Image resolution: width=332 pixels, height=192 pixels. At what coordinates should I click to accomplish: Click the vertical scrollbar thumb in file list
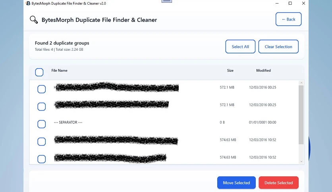pyautogui.click(x=301, y=115)
